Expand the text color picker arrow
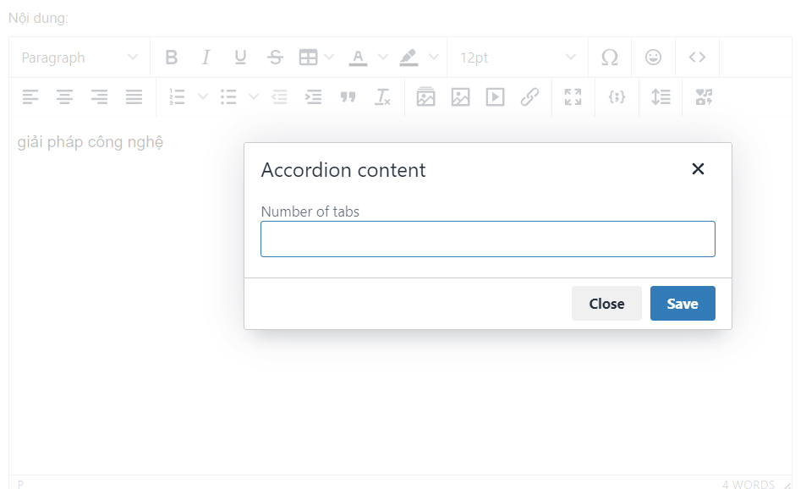 pos(382,58)
